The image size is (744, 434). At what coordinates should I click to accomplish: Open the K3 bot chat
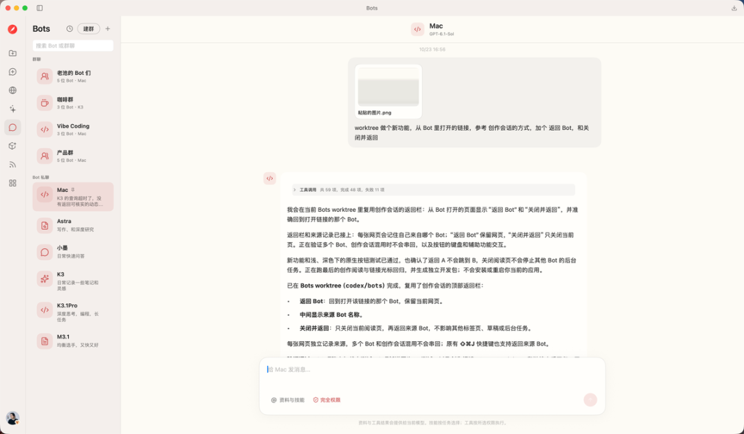(73, 281)
